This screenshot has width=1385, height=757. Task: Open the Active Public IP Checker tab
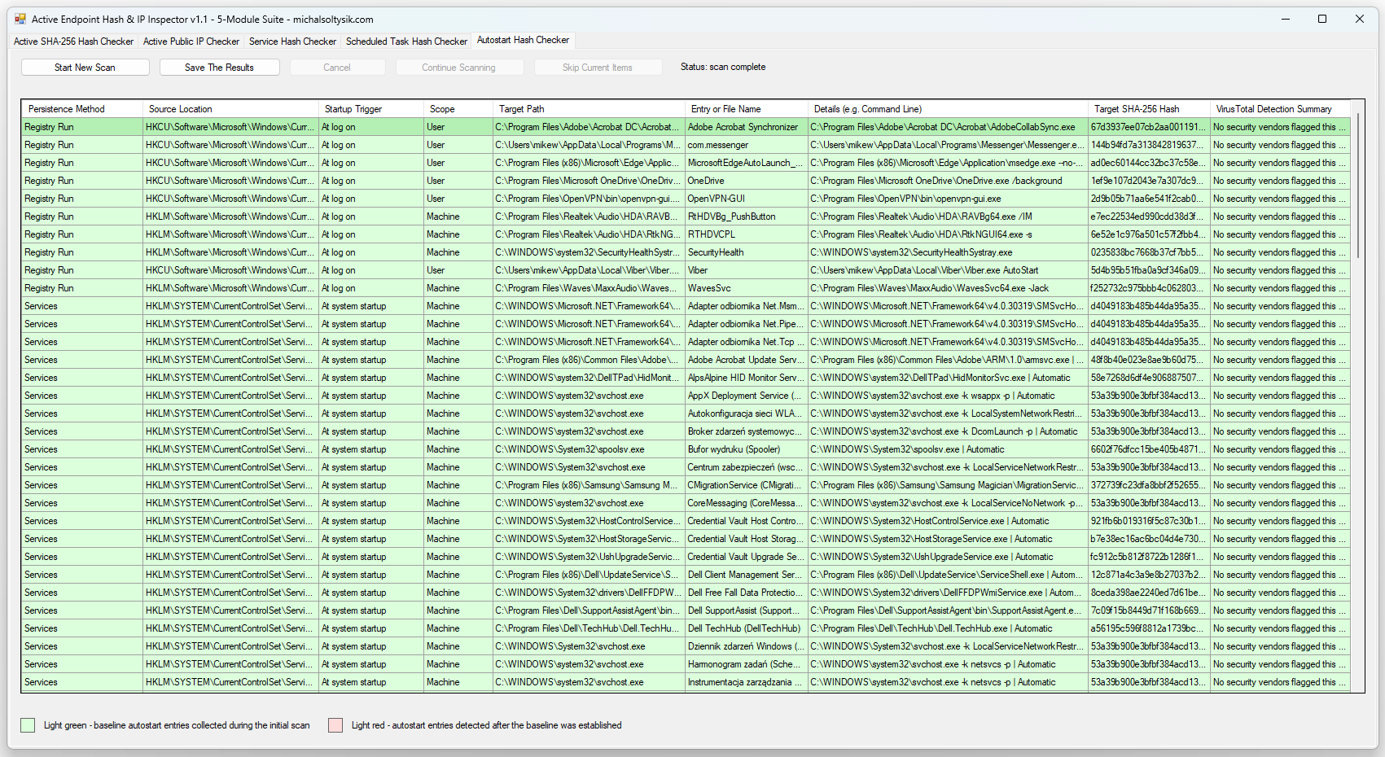pyautogui.click(x=191, y=42)
